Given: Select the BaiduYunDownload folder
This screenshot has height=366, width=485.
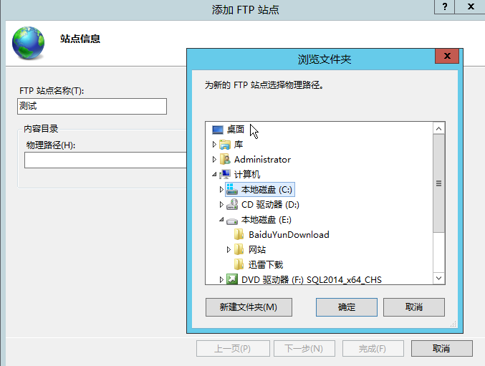Looking at the screenshot, I should tap(282, 235).
